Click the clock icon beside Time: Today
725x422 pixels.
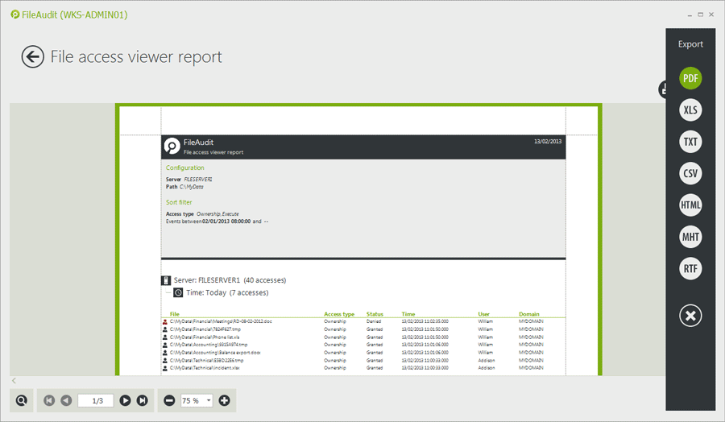[178, 292]
